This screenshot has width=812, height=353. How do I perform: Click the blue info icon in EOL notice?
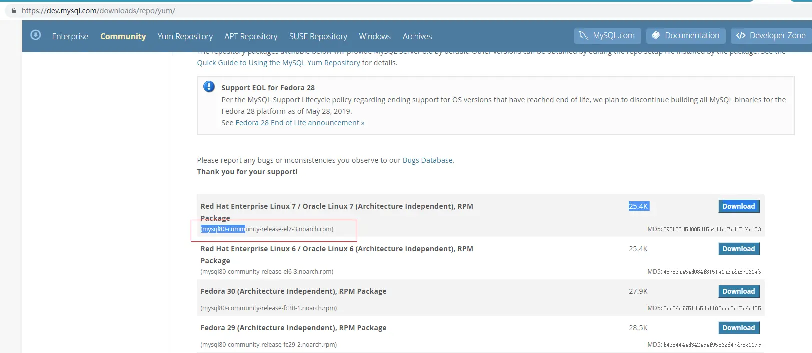(x=209, y=87)
